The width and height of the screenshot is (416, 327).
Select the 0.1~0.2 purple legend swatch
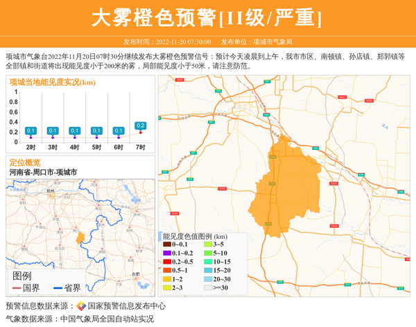pos(166,253)
